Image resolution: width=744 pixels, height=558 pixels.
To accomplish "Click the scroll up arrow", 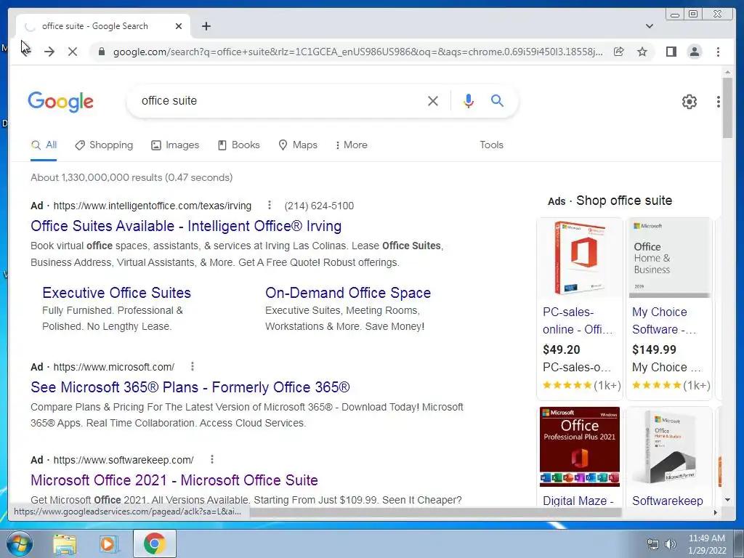I will 727,72.
